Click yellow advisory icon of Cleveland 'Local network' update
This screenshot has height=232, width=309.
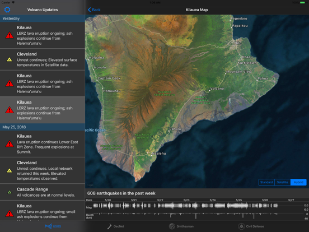point(10,171)
